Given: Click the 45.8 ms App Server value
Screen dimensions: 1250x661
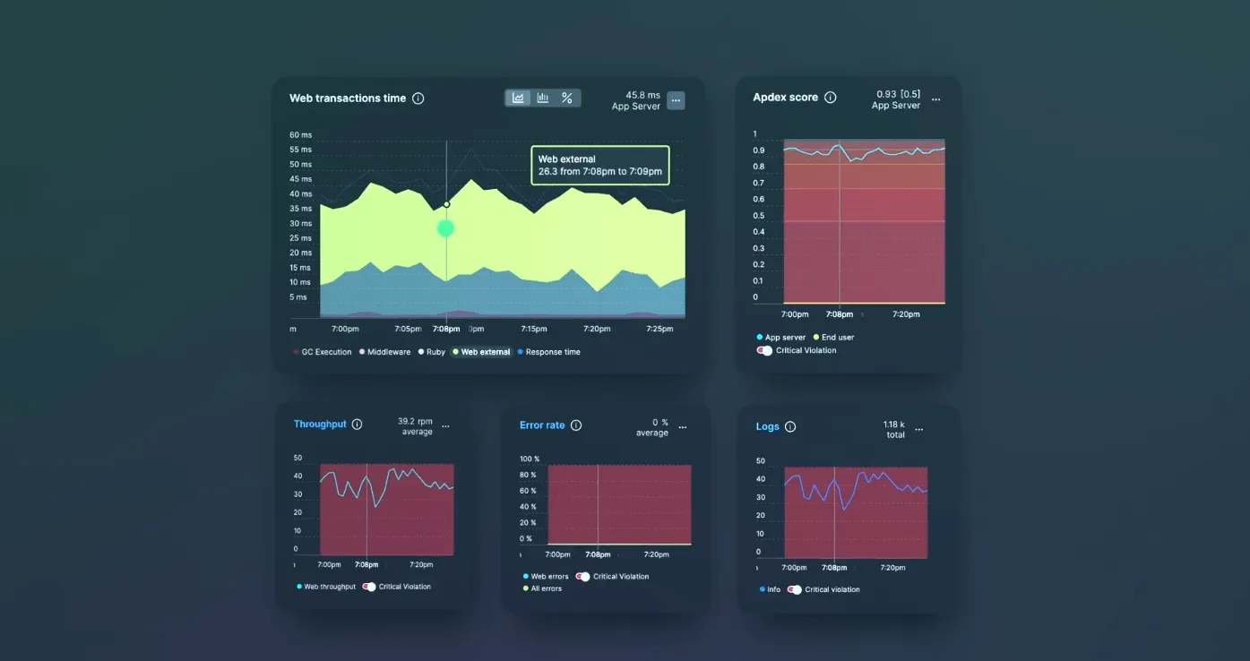Looking at the screenshot, I should [x=636, y=100].
